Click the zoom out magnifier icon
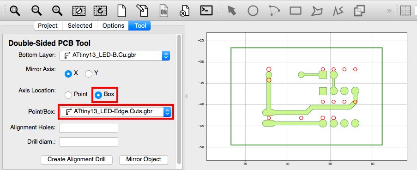Viewport: 417px width, 170px height. (36, 11)
